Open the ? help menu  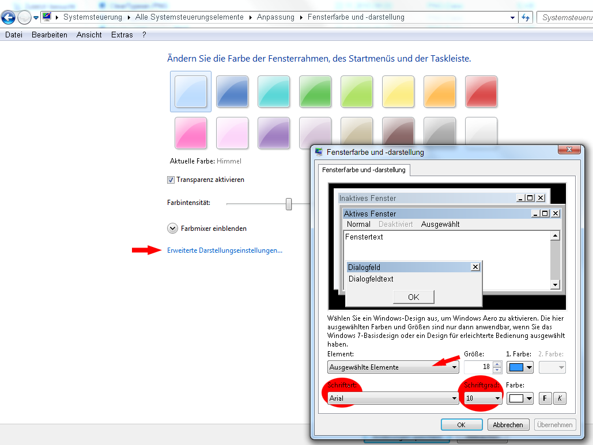tap(144, 35)
